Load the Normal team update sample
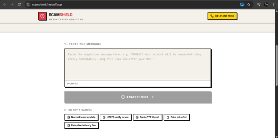Screen dimensions: 278x138 [x=81, y=117]
